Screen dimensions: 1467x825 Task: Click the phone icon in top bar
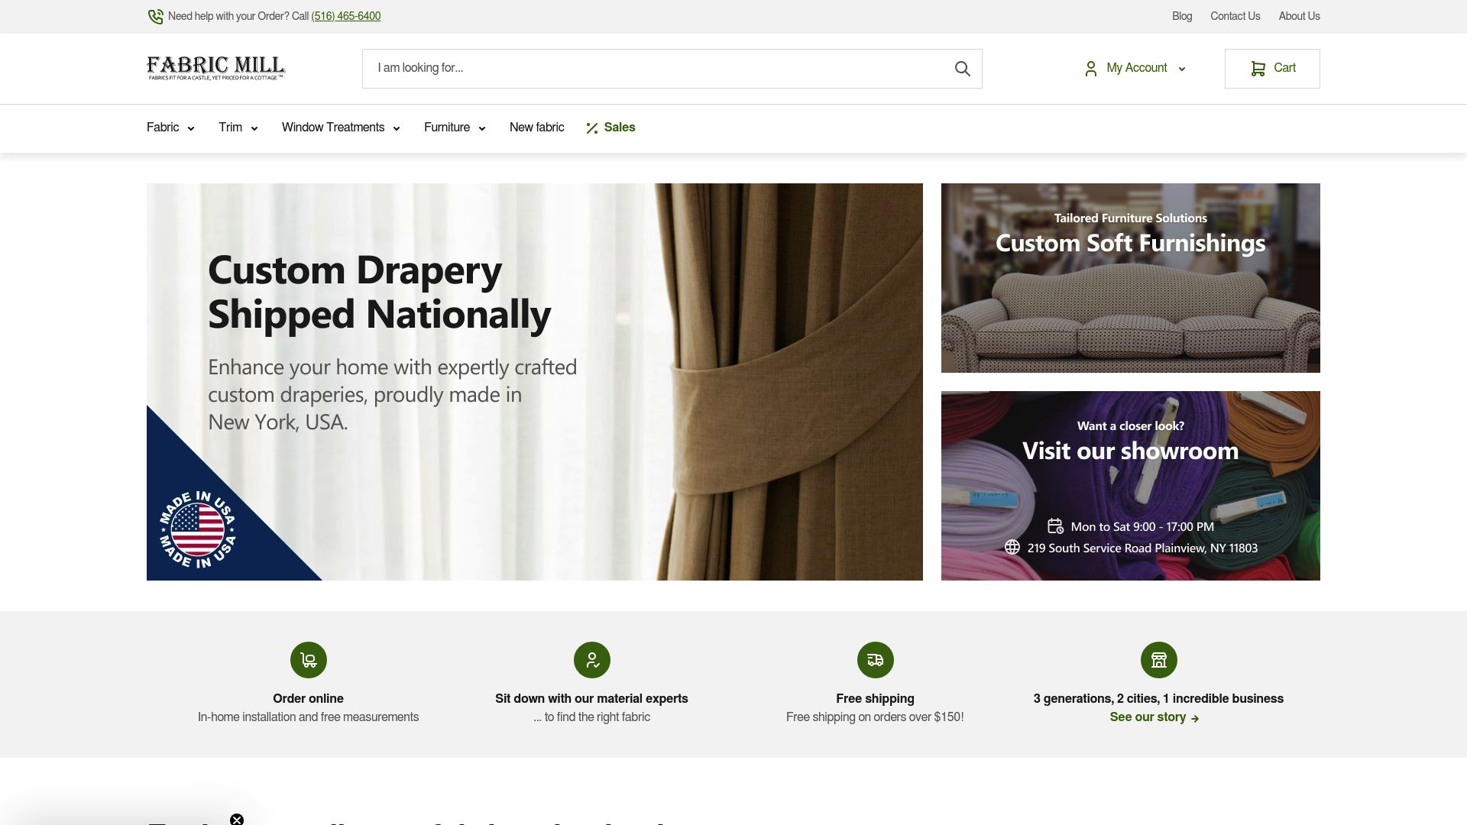point(155,16)
